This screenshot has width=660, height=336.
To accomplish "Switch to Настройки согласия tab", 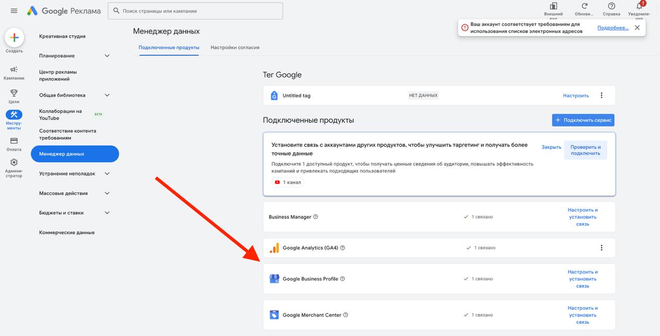I will [235, 47].
